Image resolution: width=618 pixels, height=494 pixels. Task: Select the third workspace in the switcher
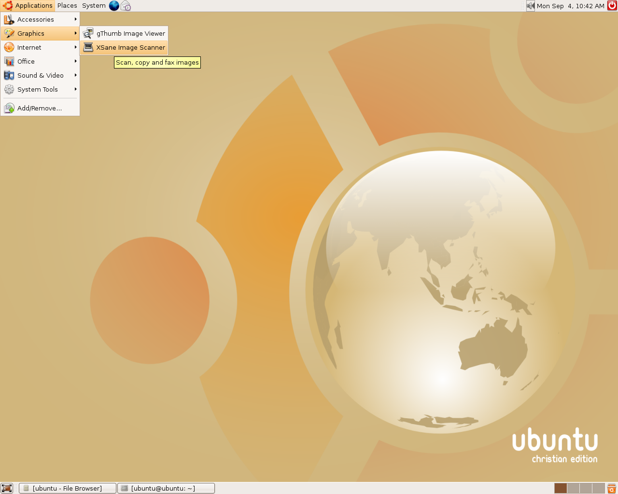coord(586,488)
